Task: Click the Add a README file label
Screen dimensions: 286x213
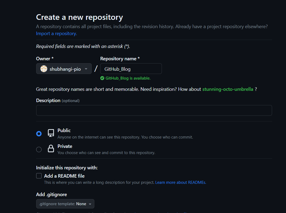Action: (64, 176)
